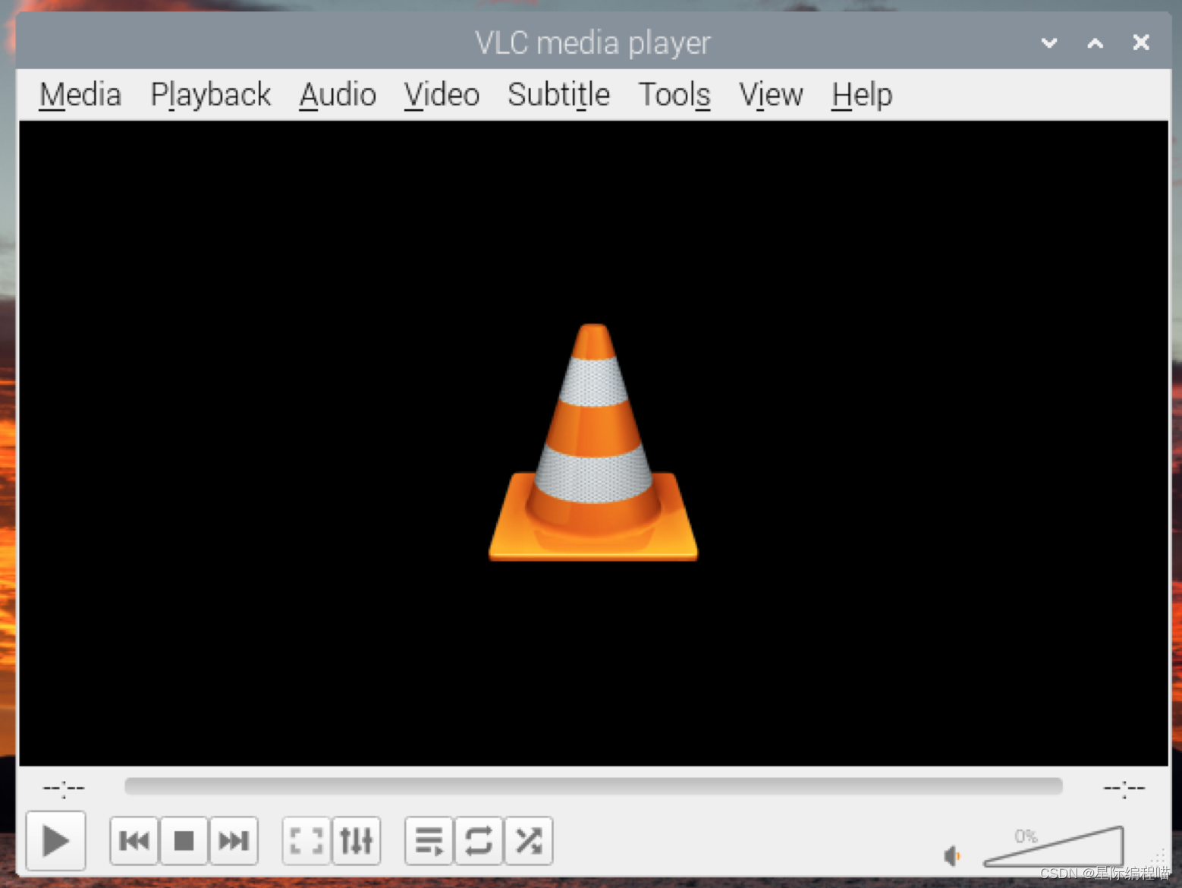
Task: Open the Playback menu
Action: pos(210,95)
